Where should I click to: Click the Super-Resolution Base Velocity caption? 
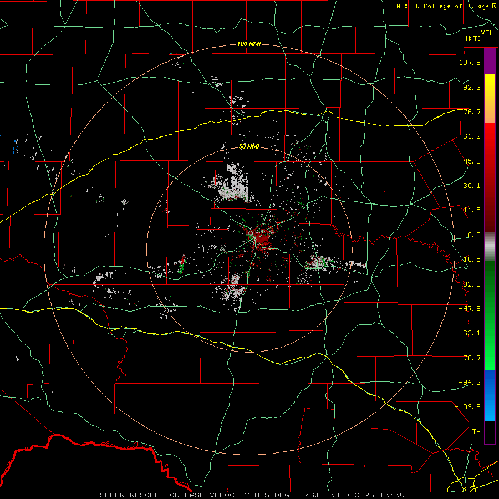pos(252,495)
